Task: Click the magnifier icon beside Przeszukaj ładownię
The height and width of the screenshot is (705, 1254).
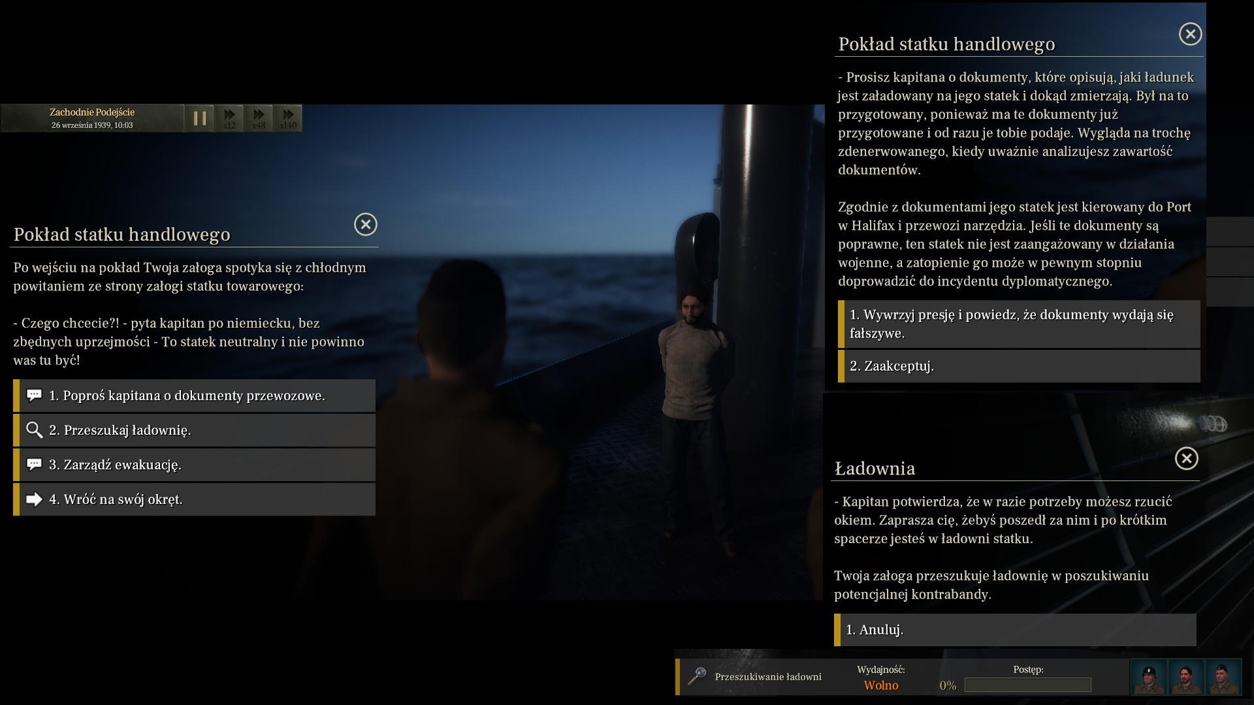Action: coord(34,430)
